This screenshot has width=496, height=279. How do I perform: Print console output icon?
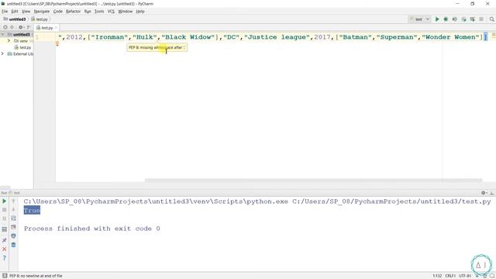(13, 236)
